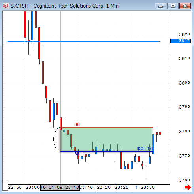
Task: Click the tall red candle near 23:25
Action: tap(121, 160)
